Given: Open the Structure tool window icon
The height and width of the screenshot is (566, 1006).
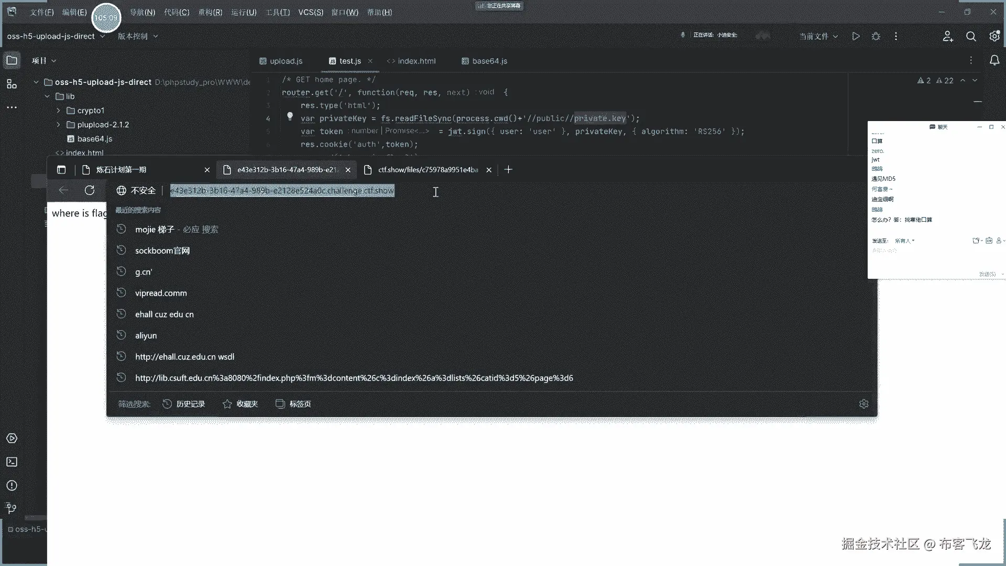Looking at the screenshot, I should 12,84.
